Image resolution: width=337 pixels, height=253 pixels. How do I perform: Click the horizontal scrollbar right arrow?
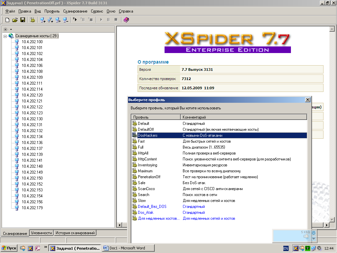pyautogui.click(x=326, y=225)
